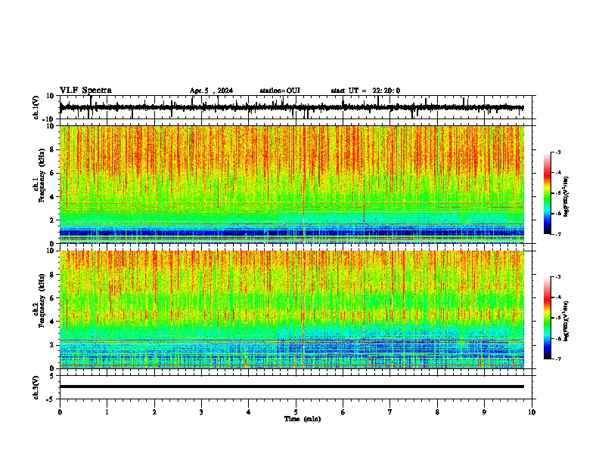Click the time-axis tick label "5"

pyautogui.click(x=296, y=412)
